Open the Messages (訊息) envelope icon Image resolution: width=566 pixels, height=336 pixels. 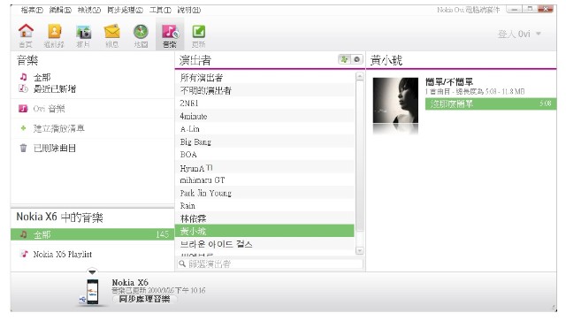pos(112,35)
